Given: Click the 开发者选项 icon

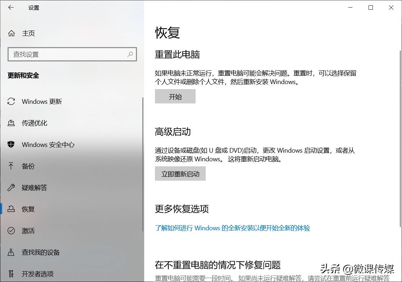Looking at the screenshot, I should pyautogui.click(x=11, y=274).
